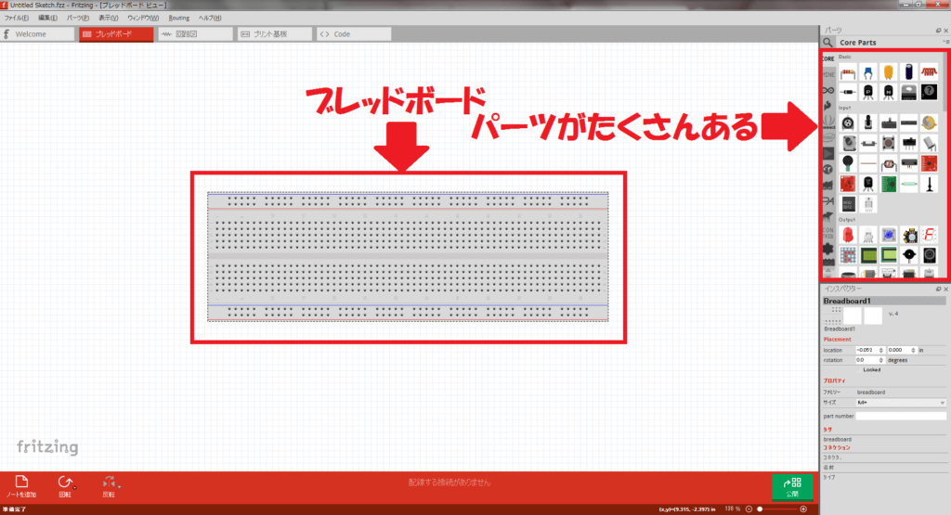Toggle the Locked checkbox
Image resolution: width=951 pixels, height=515 pixels.
859,369
